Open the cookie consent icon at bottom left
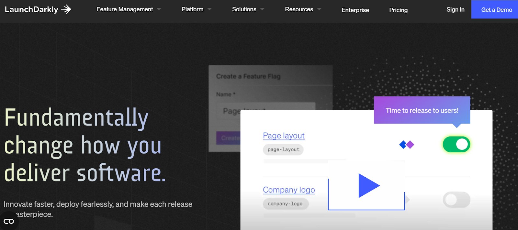The width and height of the screenshot is (518, 230). [9, 221]
